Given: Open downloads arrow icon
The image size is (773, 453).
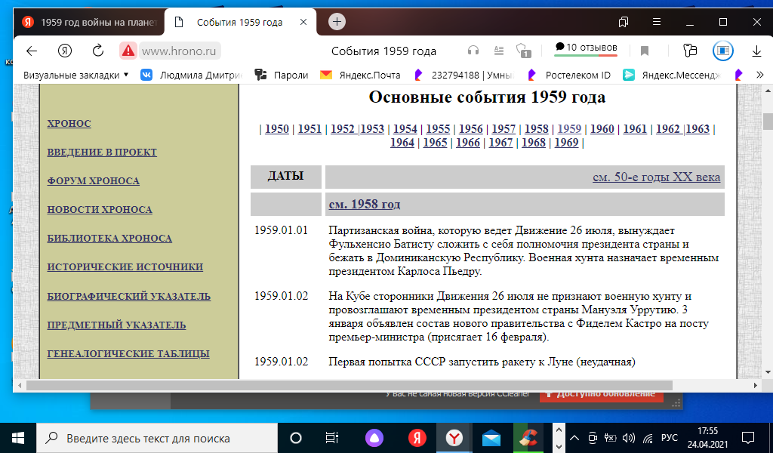Looking at the screenshot, I should 756,51.
